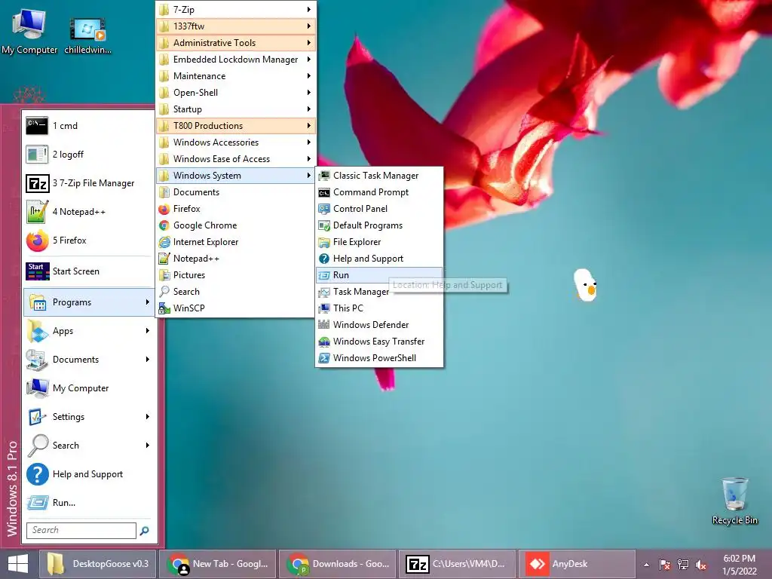Open Programs submenu
Screen dimensions: 772x579
[88, 302]
